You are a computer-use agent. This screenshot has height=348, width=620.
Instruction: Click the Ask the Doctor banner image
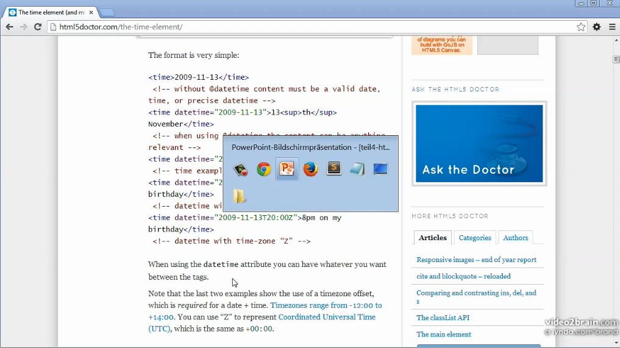point(479,144)
